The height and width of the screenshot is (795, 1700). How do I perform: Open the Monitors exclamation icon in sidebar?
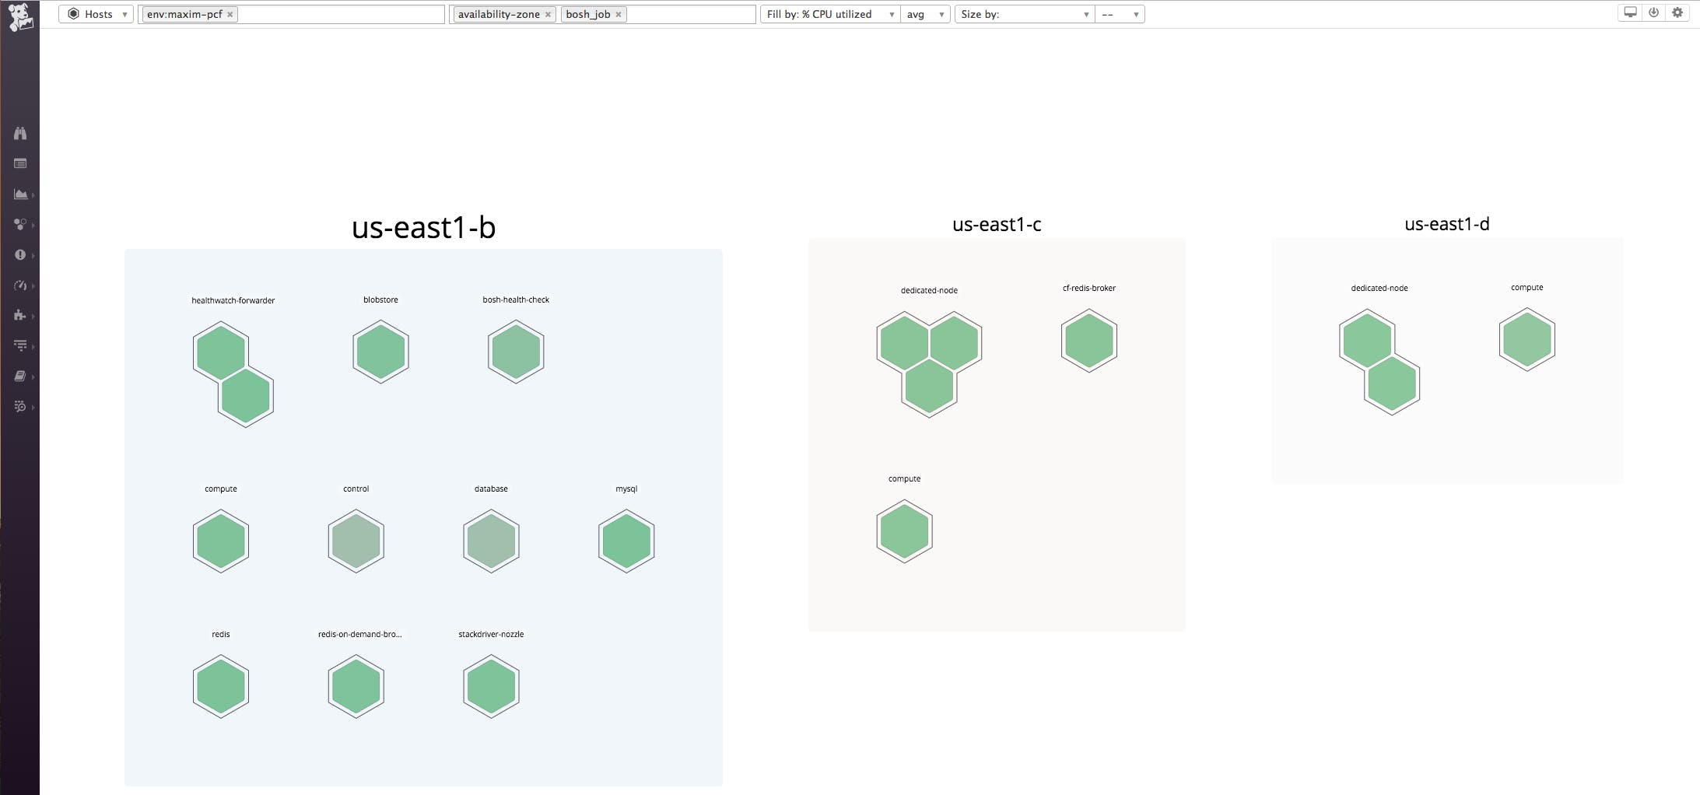[21, 254]
